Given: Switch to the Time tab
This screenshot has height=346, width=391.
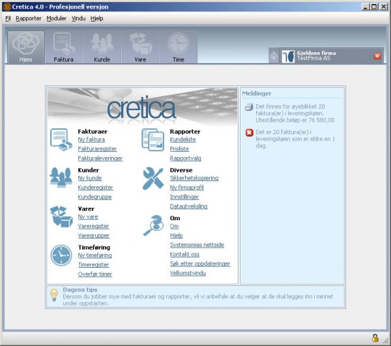Looking at the screenshot, I should tap(179, 47).
